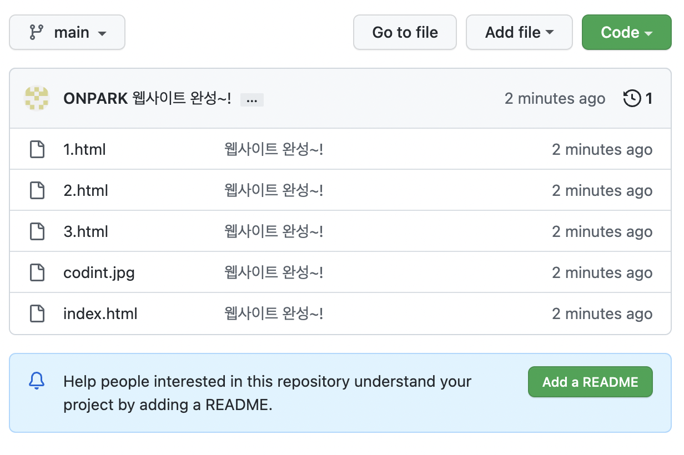Click the file icon beside 2.html
Image resolution: width=684 pixels, height=455 pixels.
(x=37, y=190)
